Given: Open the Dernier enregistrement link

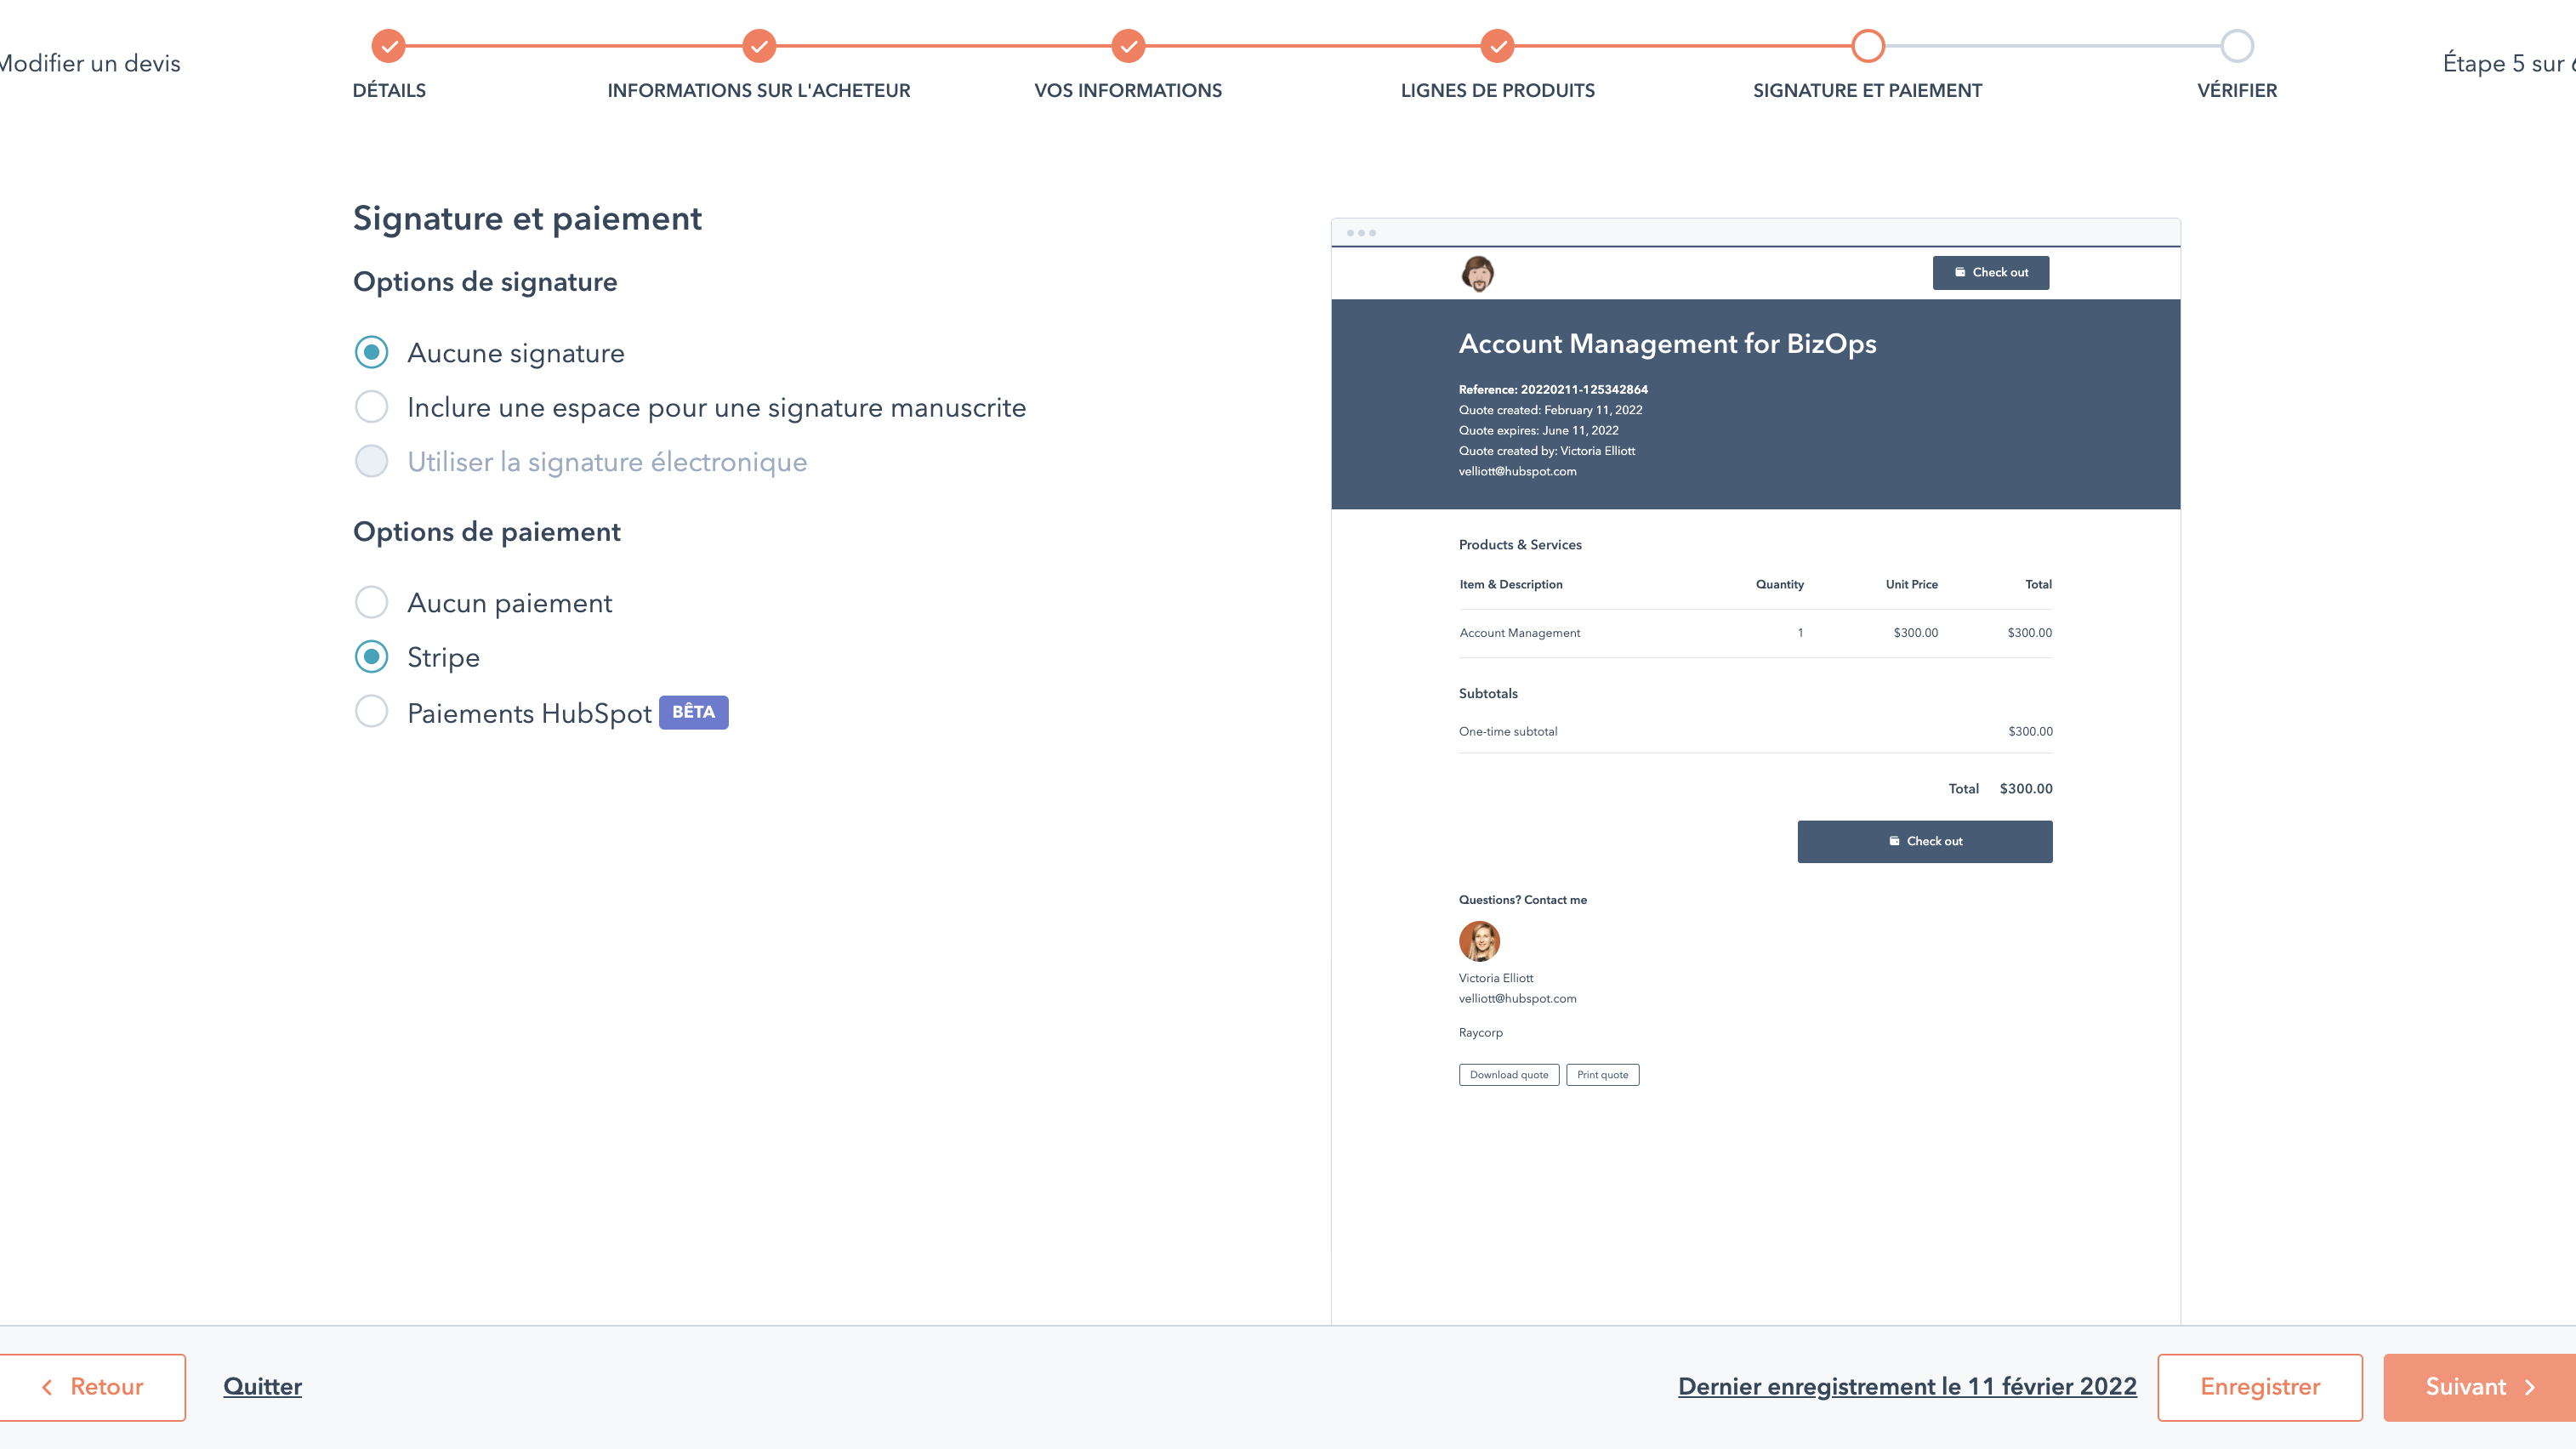Looking at the screenshot, I should [1907, 1387].
